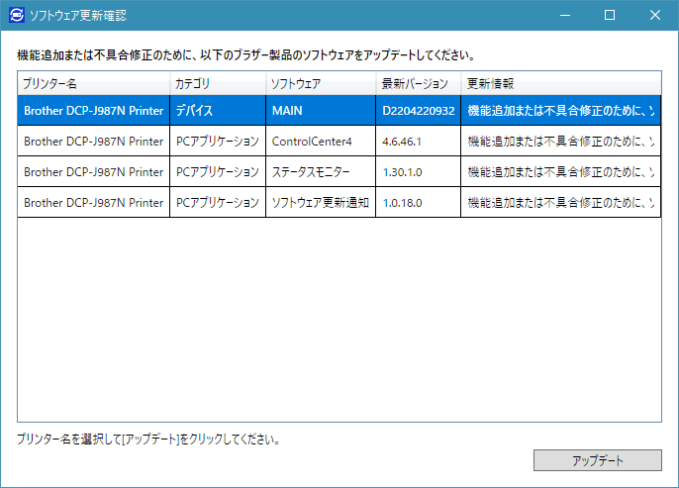Screen dimensions: 679x488
Task: Select the MAIN software cell
Action: tap(321, 111)
